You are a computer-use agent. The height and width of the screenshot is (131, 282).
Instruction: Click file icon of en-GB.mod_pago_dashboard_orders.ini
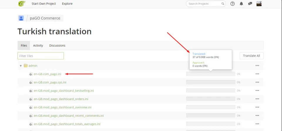click(31, 99)
